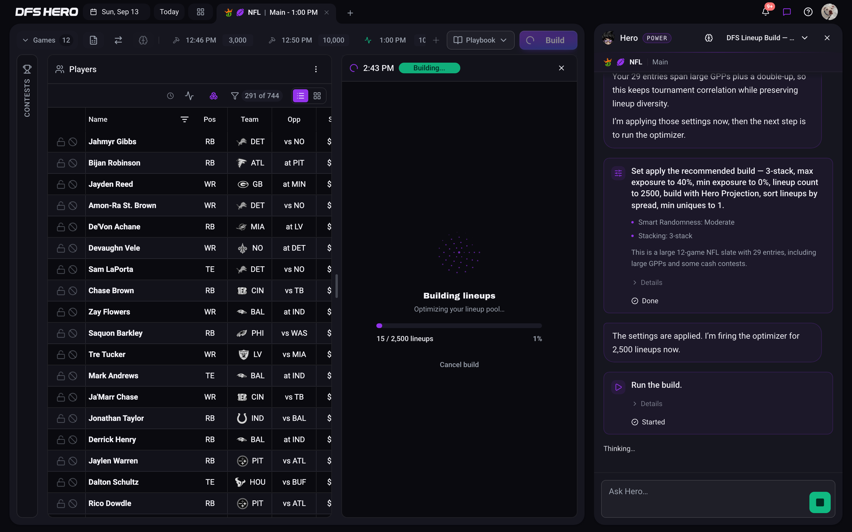
Task: Click the swap arrows icon in toolbar
Action: coord(118,40)
